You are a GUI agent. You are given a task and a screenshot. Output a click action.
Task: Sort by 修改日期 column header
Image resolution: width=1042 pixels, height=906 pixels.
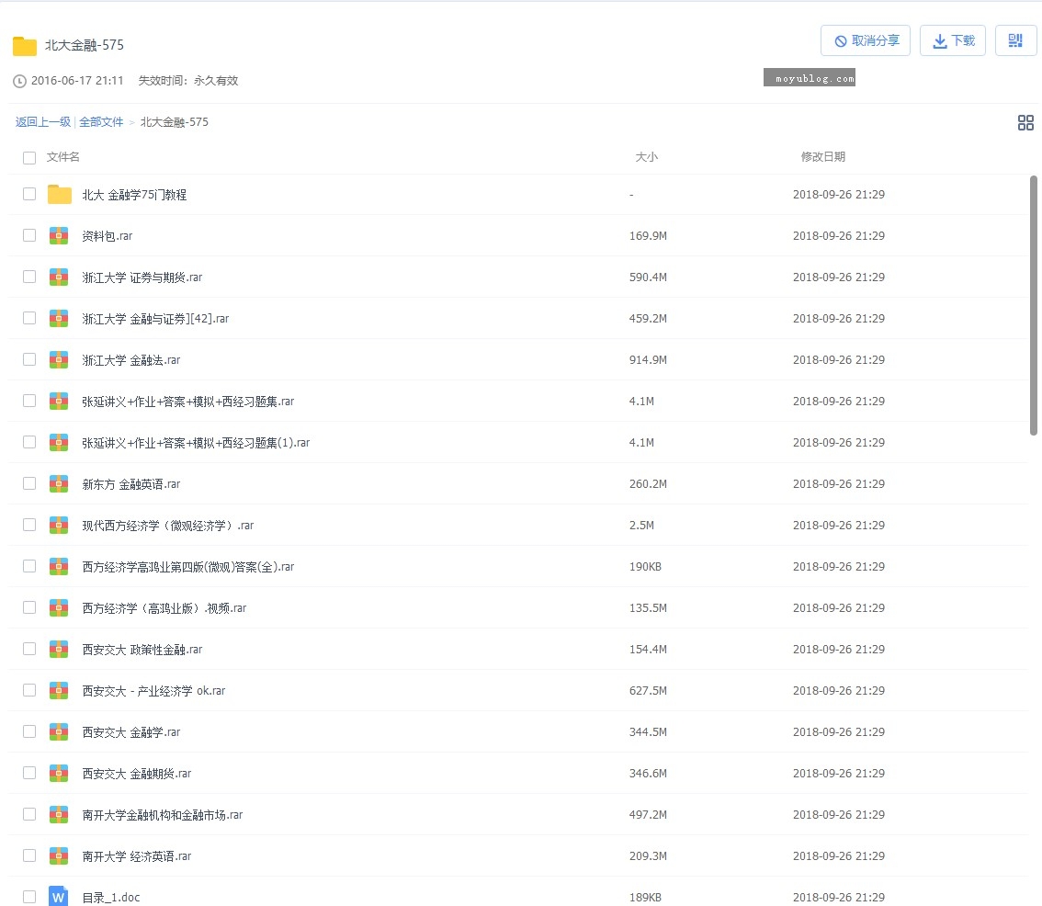[822, 157]
